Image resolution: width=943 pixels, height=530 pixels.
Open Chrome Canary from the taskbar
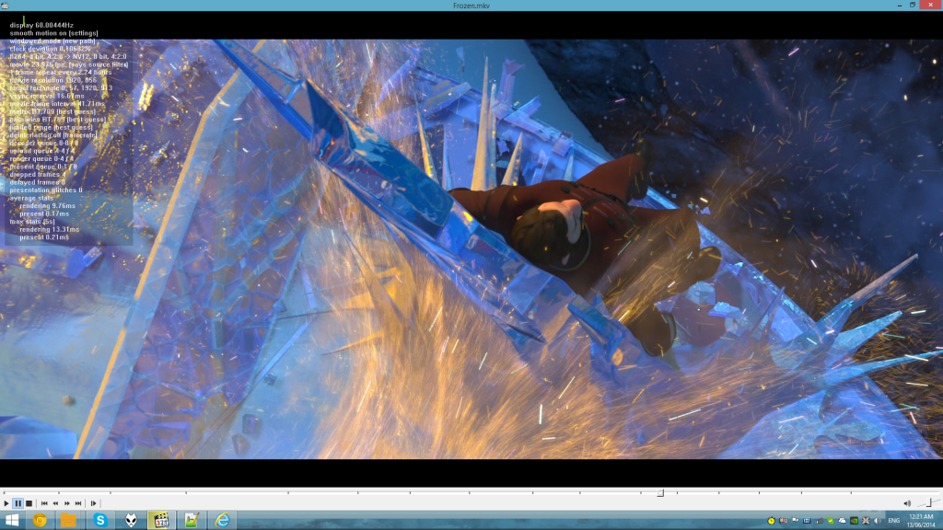click(40, 521)
